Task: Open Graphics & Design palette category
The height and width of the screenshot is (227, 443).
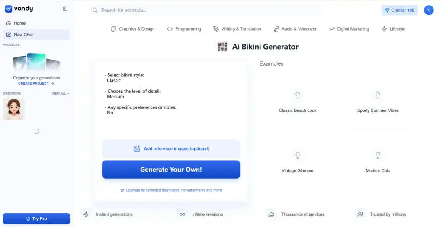Action: 114,29
